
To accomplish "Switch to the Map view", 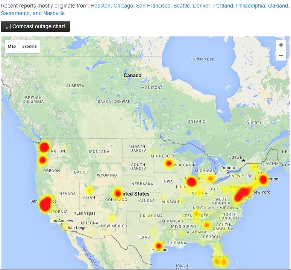I will [12, 46].
